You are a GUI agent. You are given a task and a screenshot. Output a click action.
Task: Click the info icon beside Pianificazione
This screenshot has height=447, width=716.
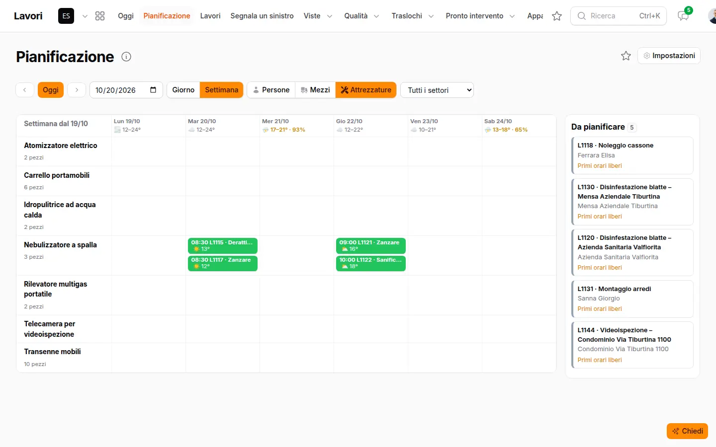(x=126, y=57)
